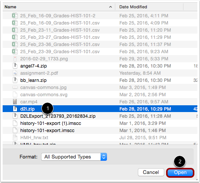This screenshot has height=183, width=200.
Task: Select file angel7-4.zip
Action: [34, 66]
